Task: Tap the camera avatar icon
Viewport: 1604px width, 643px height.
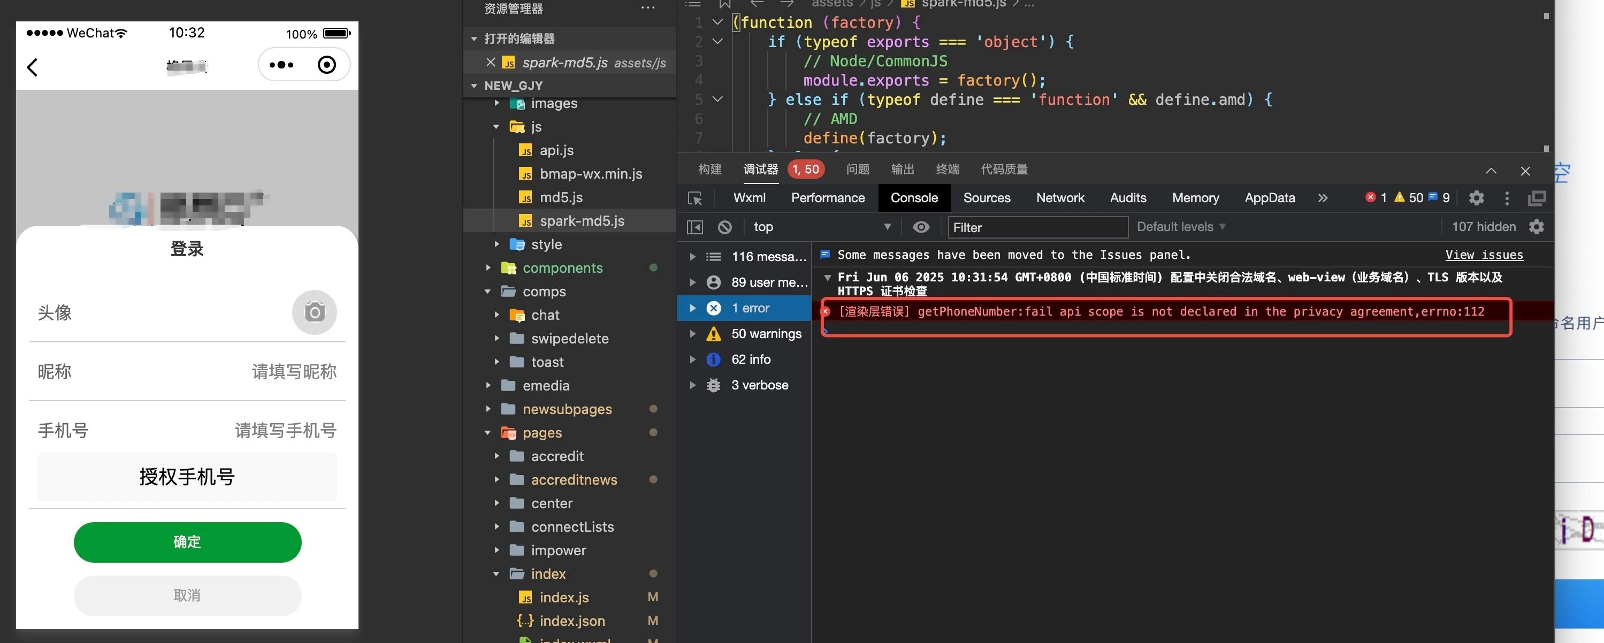Action: click(315, 312)
